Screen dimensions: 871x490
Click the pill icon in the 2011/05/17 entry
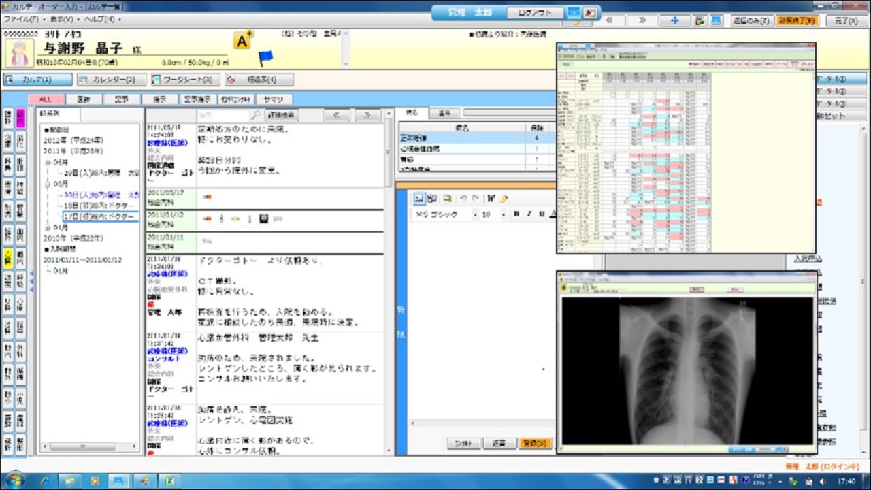[x=208, y=198]
